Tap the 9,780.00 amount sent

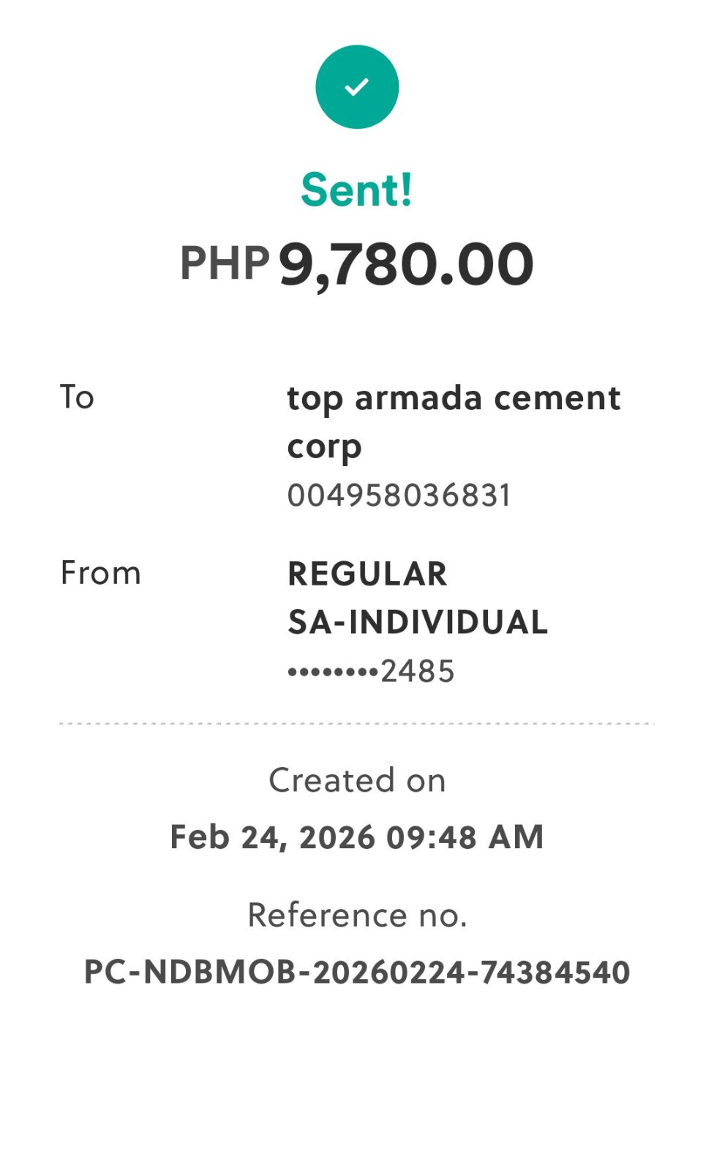tap(406, 264)
